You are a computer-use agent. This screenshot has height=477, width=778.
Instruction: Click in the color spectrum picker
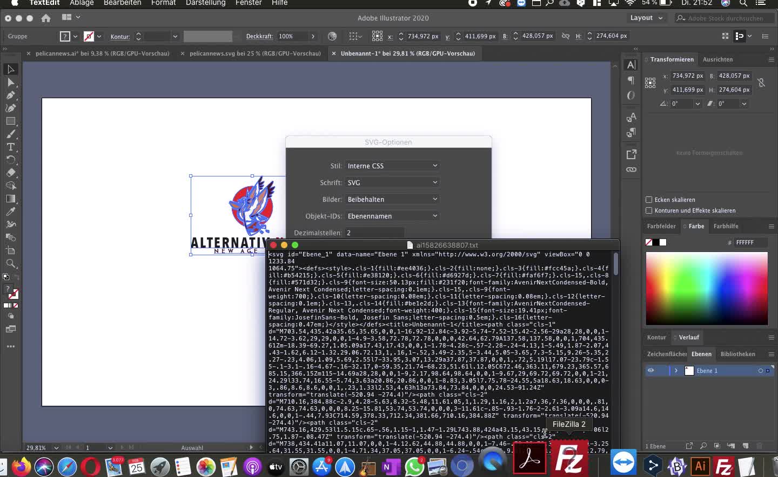tap(706, 289)
